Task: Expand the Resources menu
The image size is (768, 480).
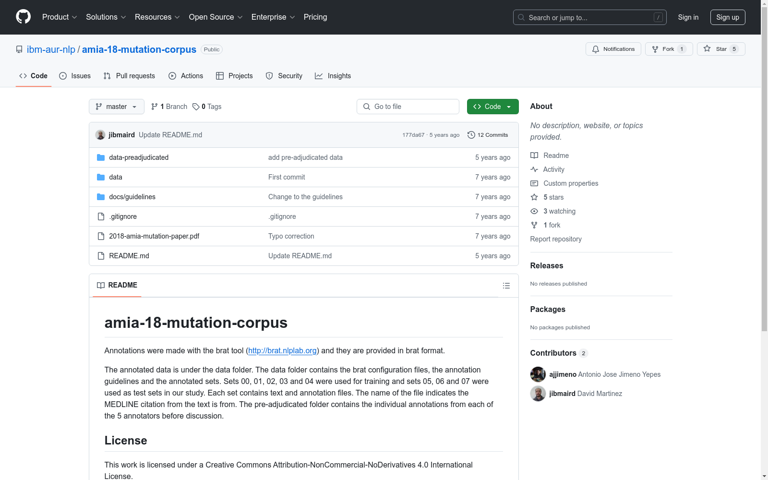Action: [157, 17]
